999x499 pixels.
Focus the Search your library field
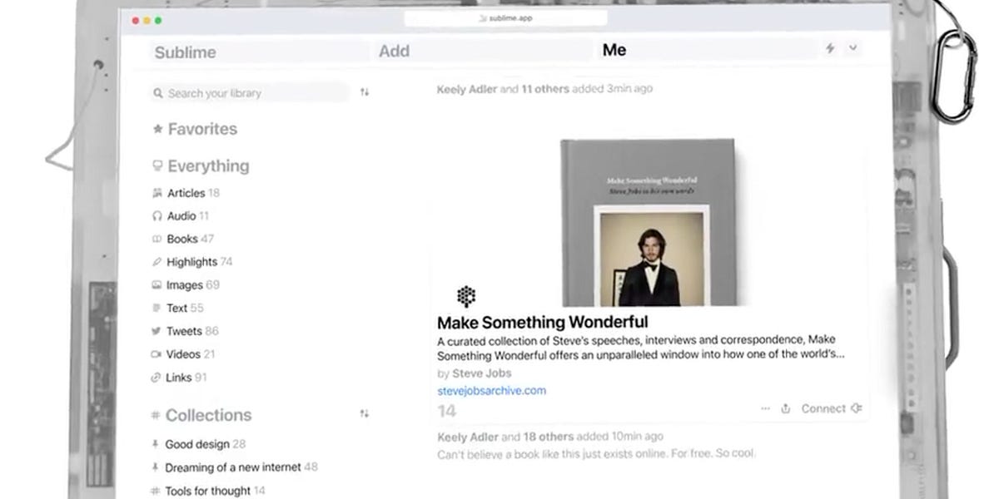pyautogui.click(x=250, y=93)
